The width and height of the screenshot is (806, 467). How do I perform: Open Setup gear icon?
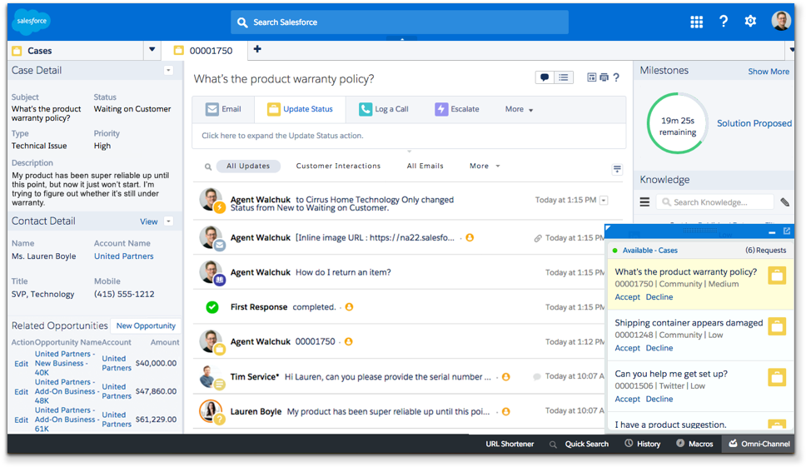pyautogui.click(x=750, y=21)
